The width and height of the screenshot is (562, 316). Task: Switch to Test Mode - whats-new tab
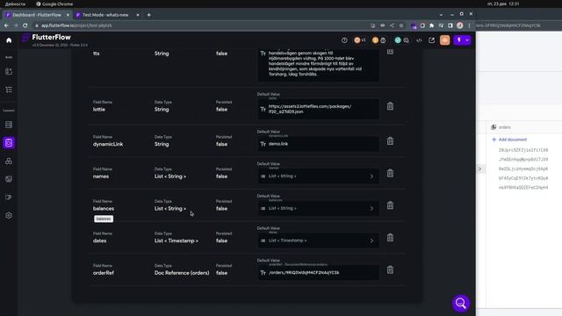(105, 15)
